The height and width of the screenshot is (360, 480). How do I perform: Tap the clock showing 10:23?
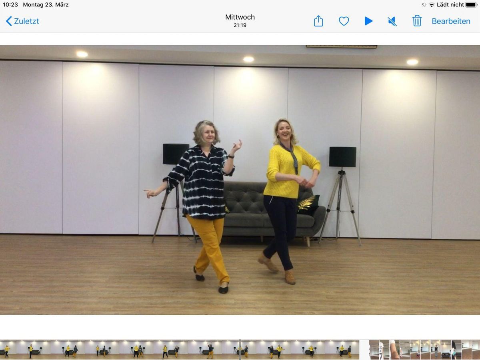pos(10,5)
